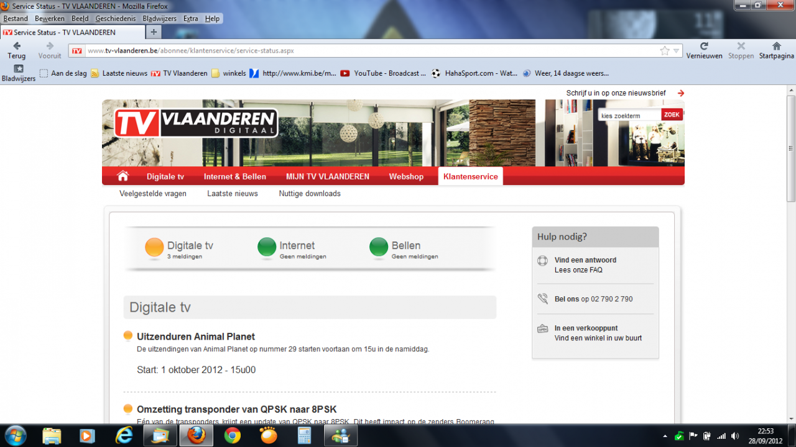Go to the TV Vlaanderen home icon
The width and height of the screenshot is (796, 447).
123,176
